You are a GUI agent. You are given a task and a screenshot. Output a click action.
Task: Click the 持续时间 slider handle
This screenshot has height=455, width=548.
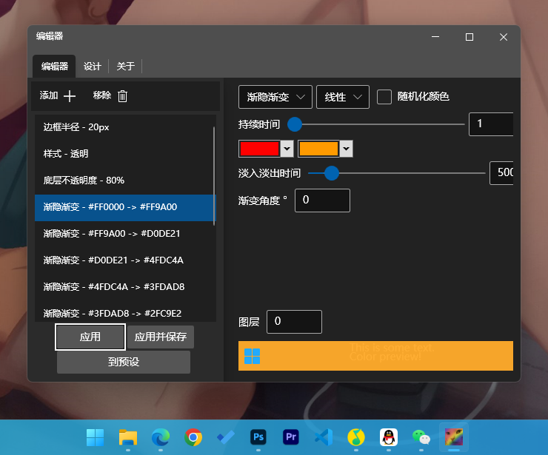(x=295, y=124)
